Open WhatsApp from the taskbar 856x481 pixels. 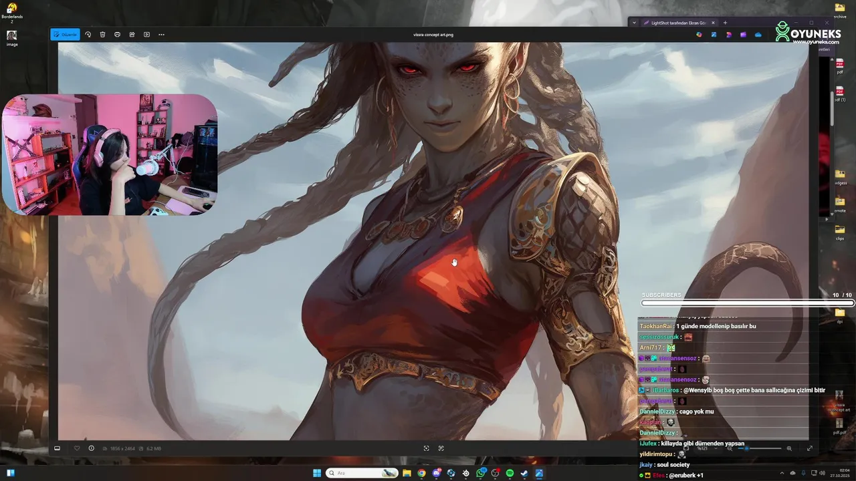(480, 473)
